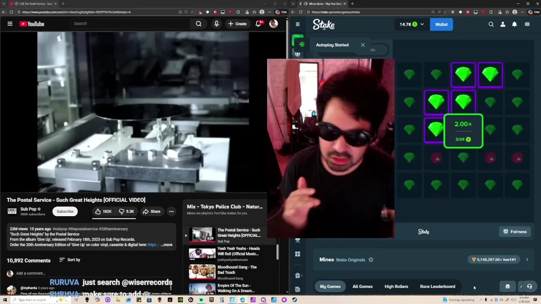Open the Stake sidebar grid icon
This screenshot has width=541, height=304.
298,254
